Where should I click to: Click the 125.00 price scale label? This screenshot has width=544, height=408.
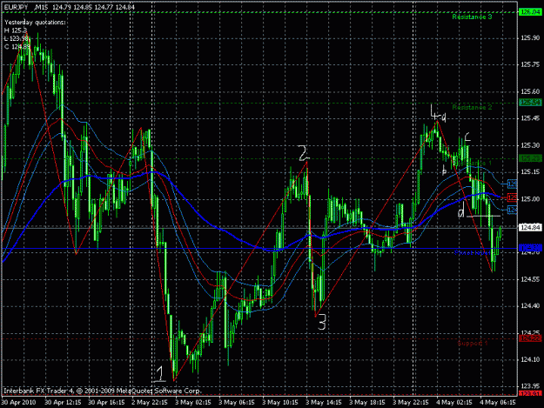click(x=530, y=199)
